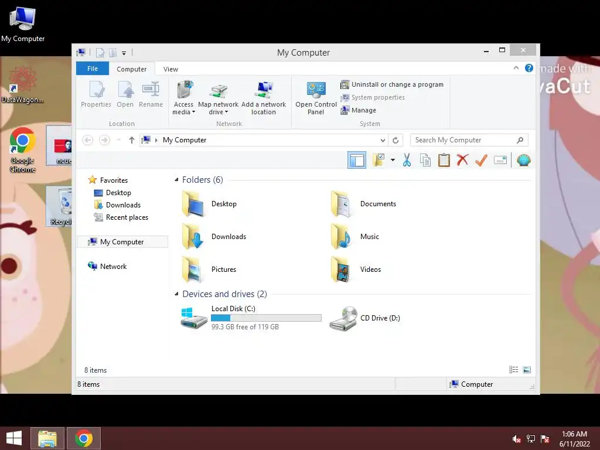This screenshot has width=600, height=450.
Task: Click Access media ribbon button
Action: [x=183, y=98]
